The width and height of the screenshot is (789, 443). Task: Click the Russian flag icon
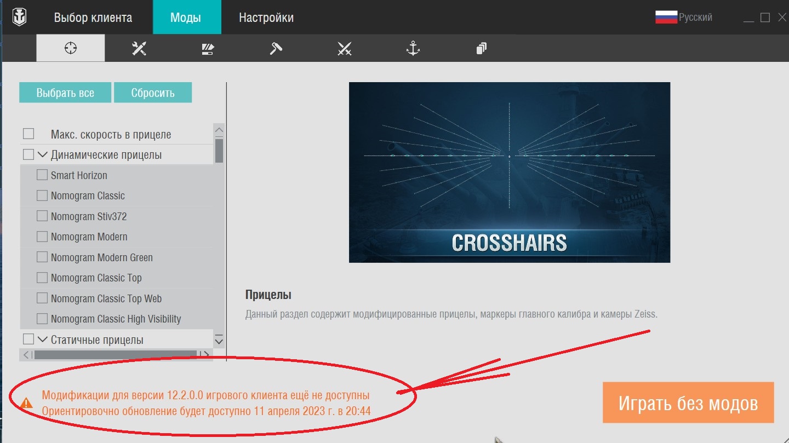click(666, 17)
